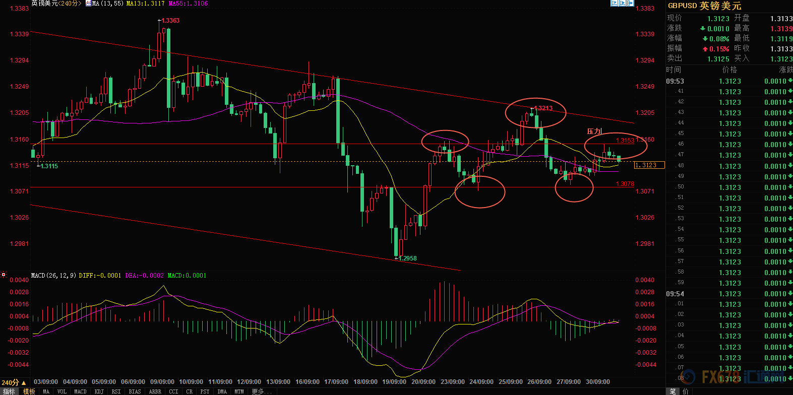The image size is (793, 395).
Task: Click the middle blue chart toolbar icon
Action: tap(622, 3)
